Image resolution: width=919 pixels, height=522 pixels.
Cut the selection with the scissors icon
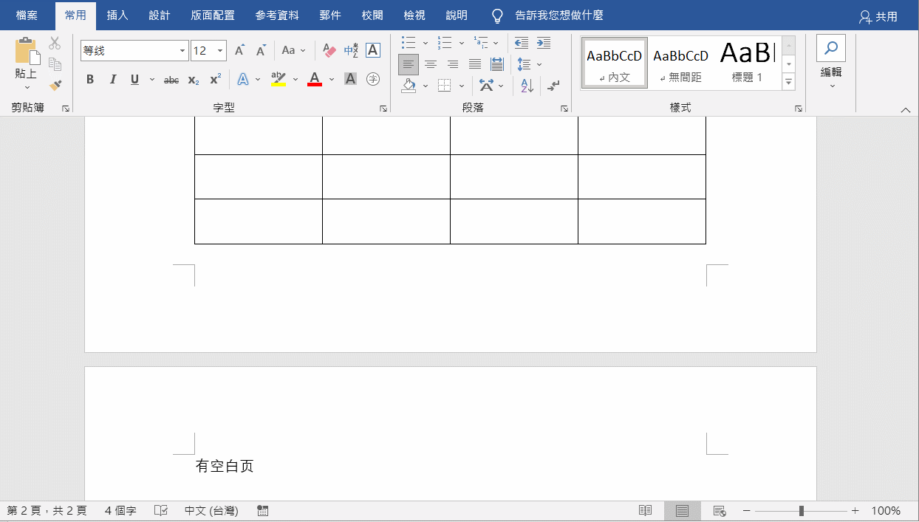click(x=55, y=44)
